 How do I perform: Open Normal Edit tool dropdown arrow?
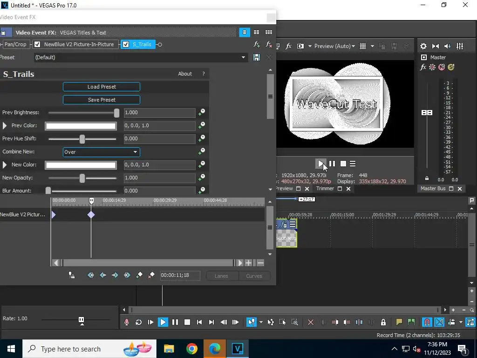pos(261,322)
